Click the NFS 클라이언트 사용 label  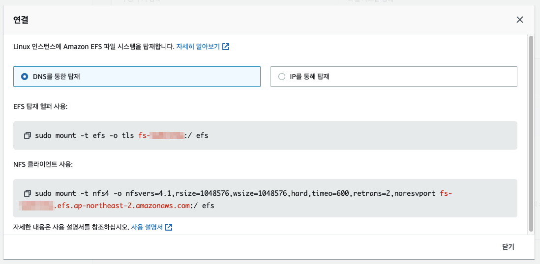point(43,165)
